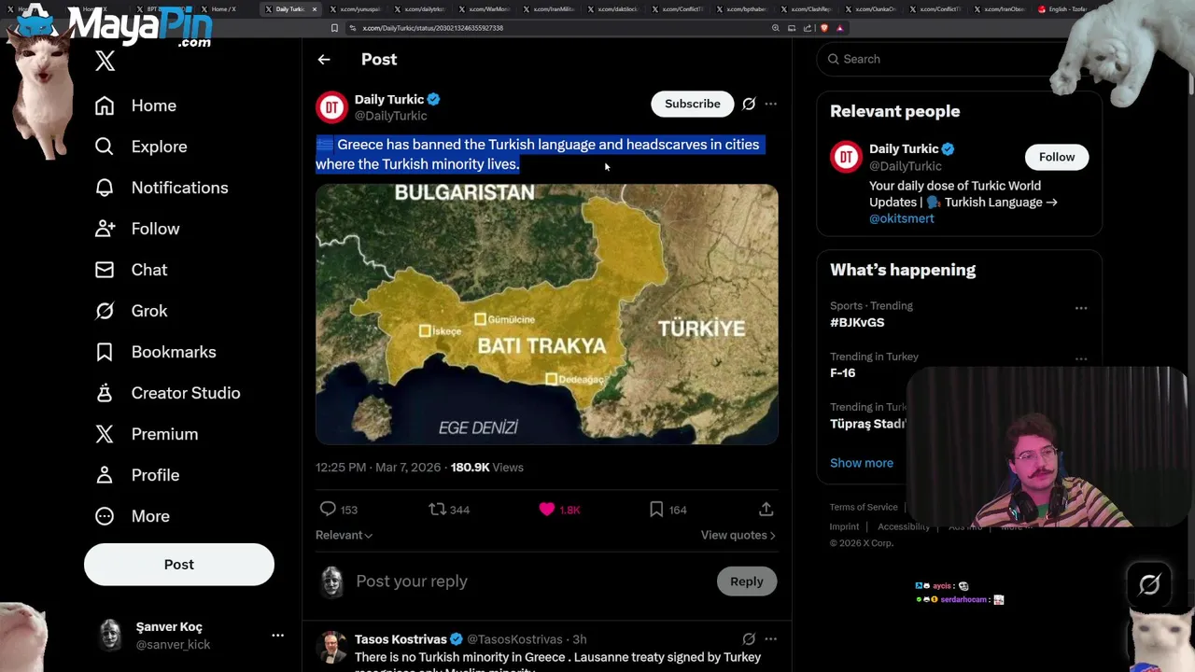
Task: Open Creator Studio in sidebar
Action: coord(167,393)
